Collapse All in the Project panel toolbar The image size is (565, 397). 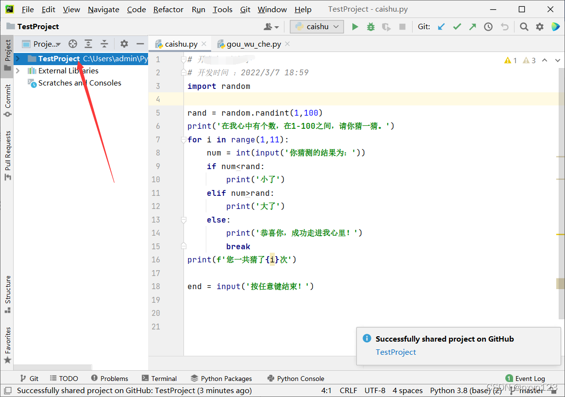[104, 44]
